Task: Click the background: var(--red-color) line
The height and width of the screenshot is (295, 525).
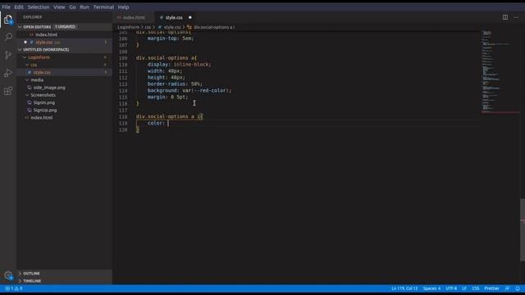Action: pos(189,90)
